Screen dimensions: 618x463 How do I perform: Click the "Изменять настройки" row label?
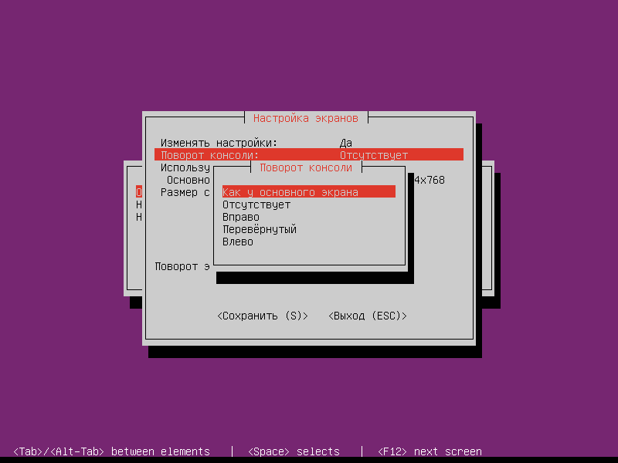tap(219, 143)
